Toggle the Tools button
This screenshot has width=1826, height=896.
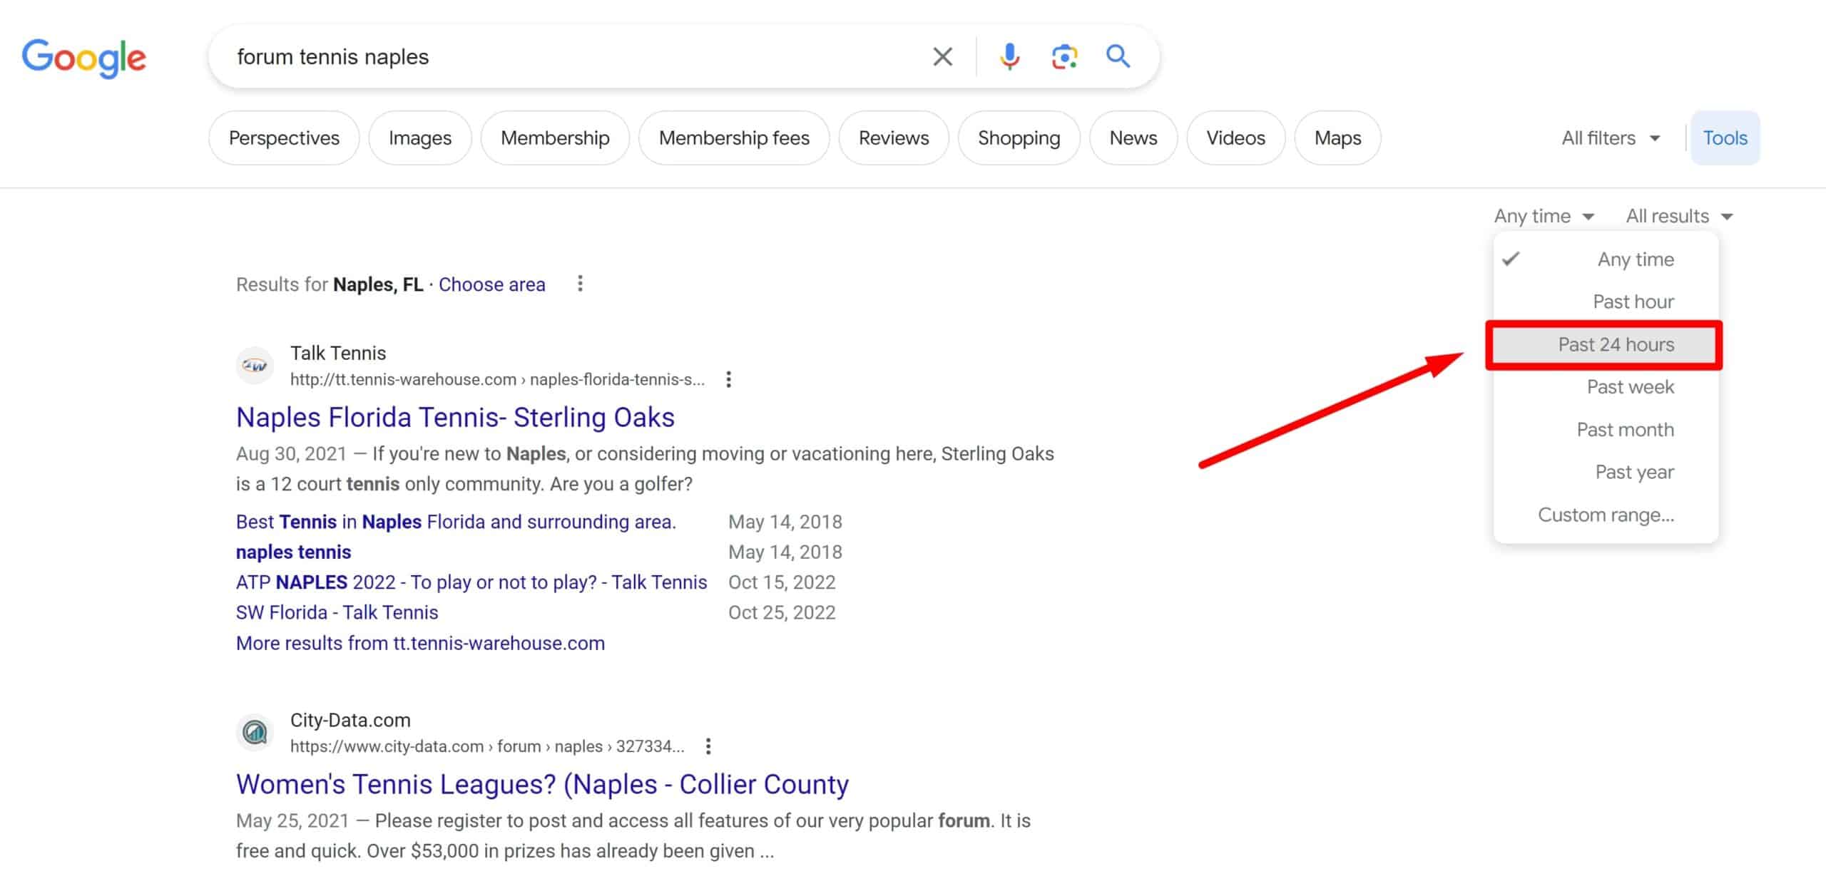(1724, 138)
